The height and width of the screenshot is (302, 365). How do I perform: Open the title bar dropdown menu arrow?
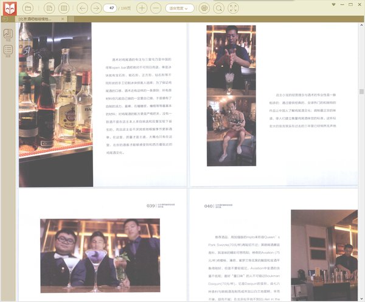[x=333, y=4]
